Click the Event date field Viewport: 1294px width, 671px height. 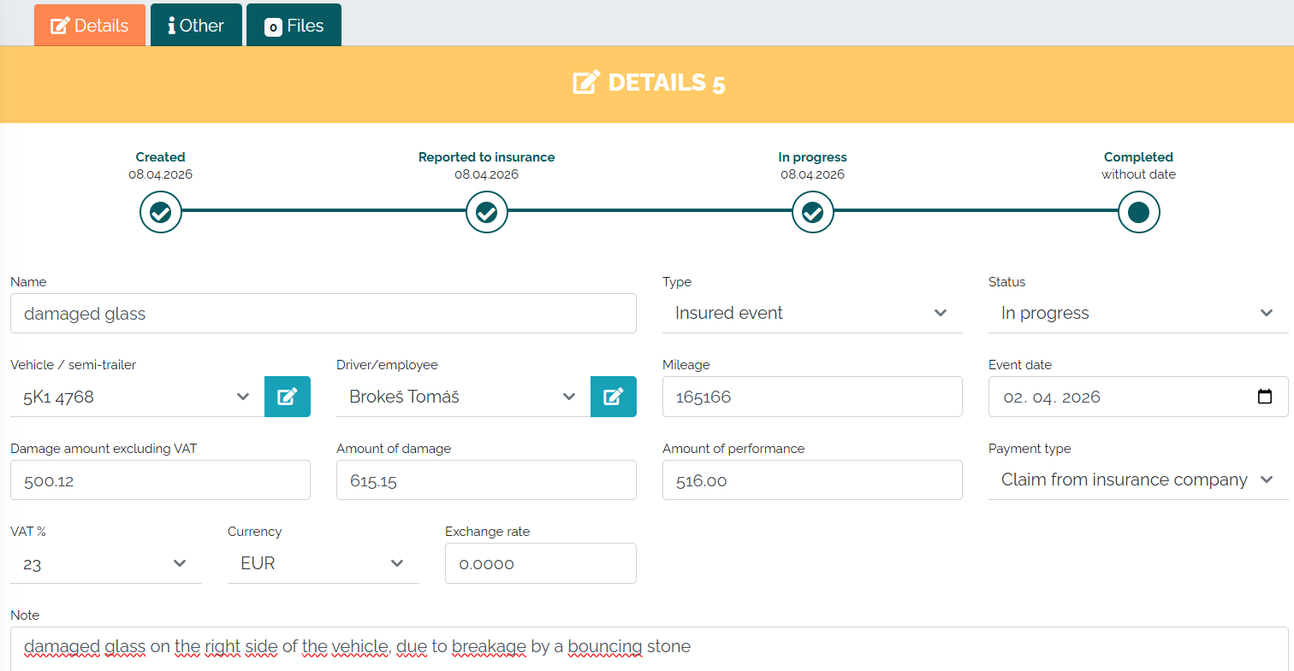pos(1138,397)
